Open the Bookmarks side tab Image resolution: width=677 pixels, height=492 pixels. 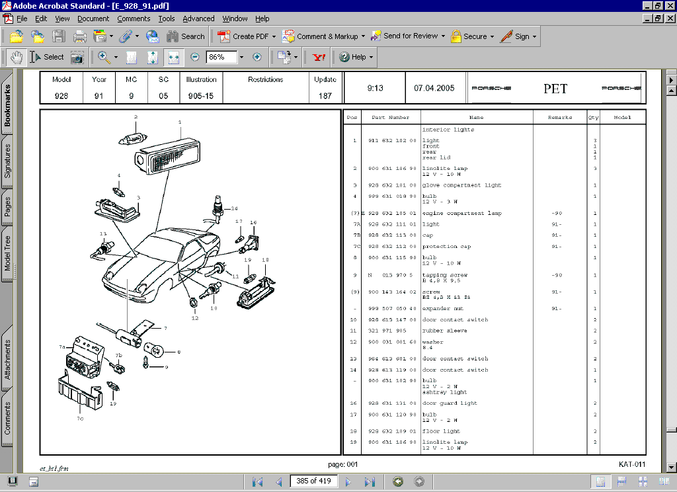coord(7,104)
